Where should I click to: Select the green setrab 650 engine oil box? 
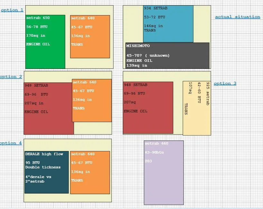pyautogui.click(x=45, y=42)
